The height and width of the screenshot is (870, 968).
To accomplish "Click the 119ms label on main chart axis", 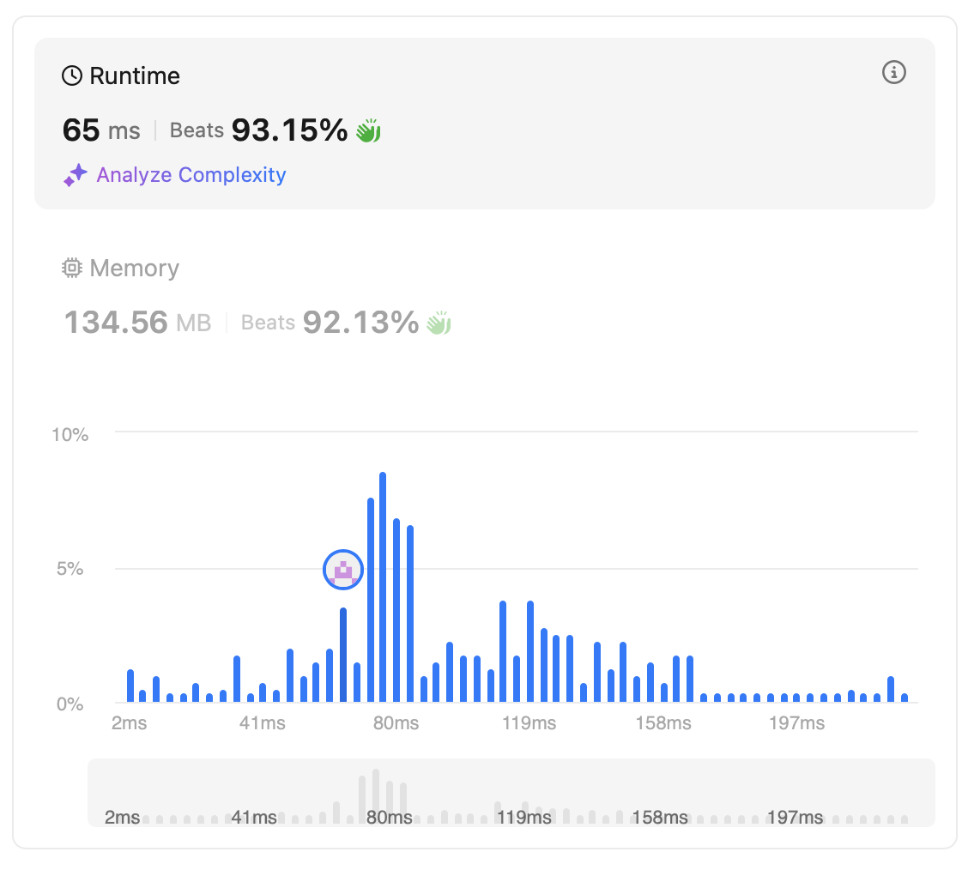I will 529,723.
